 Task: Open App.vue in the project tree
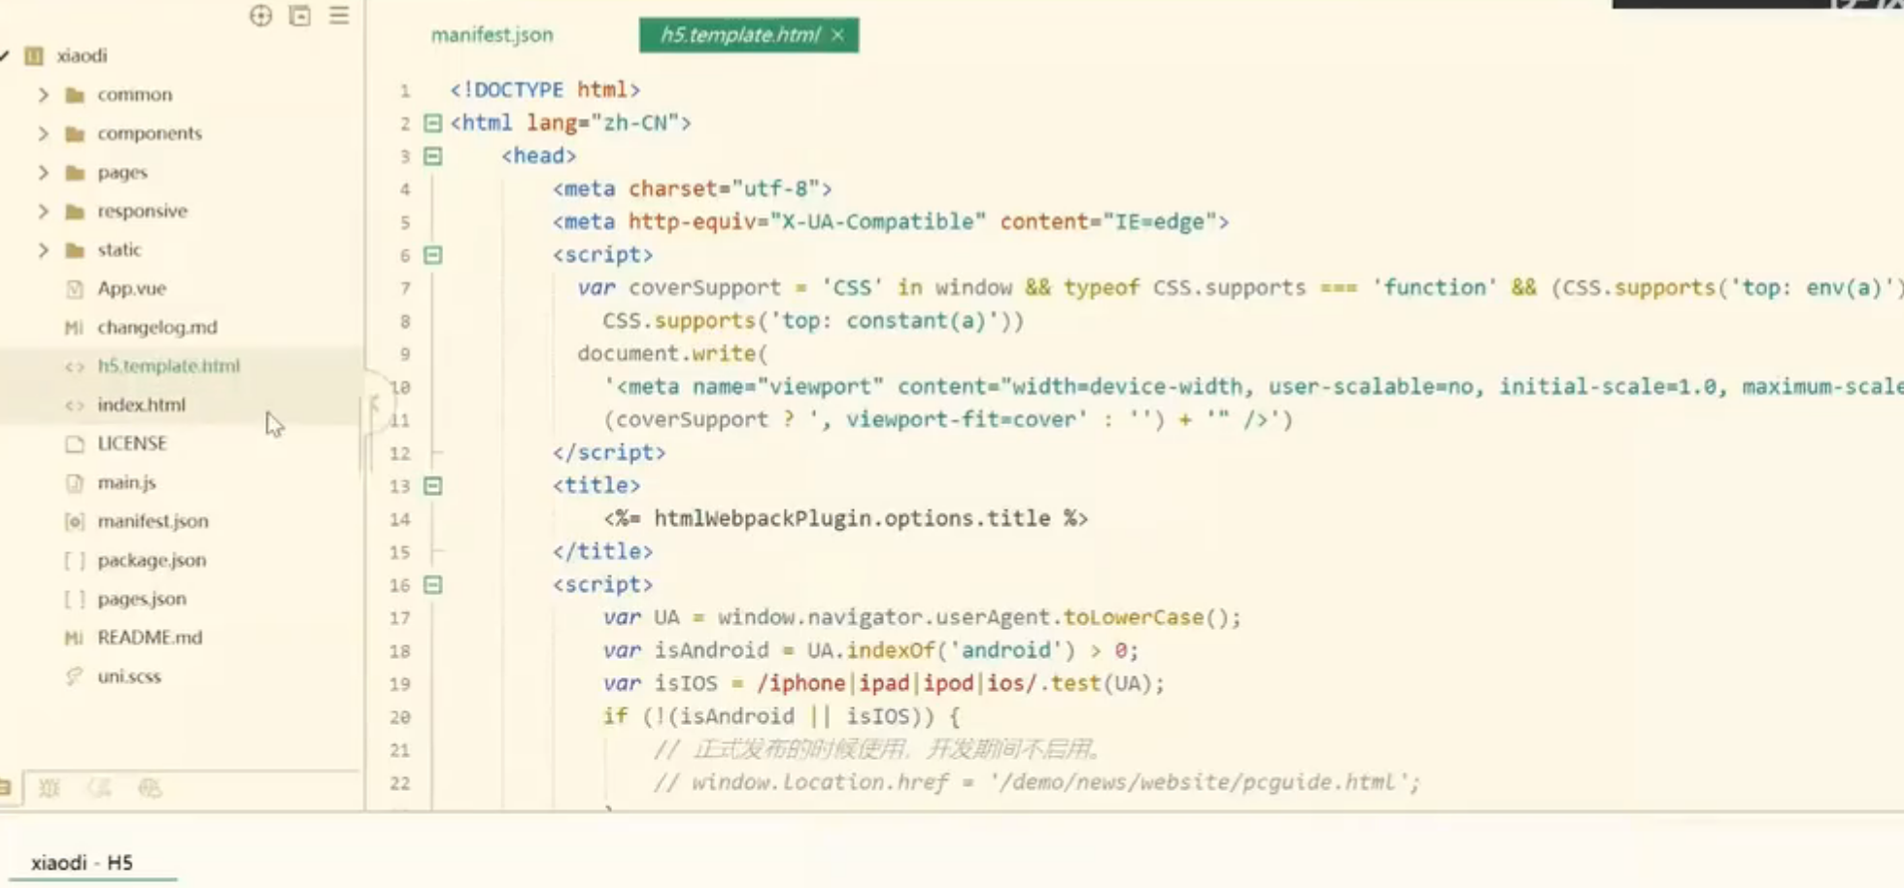[131, 288]
